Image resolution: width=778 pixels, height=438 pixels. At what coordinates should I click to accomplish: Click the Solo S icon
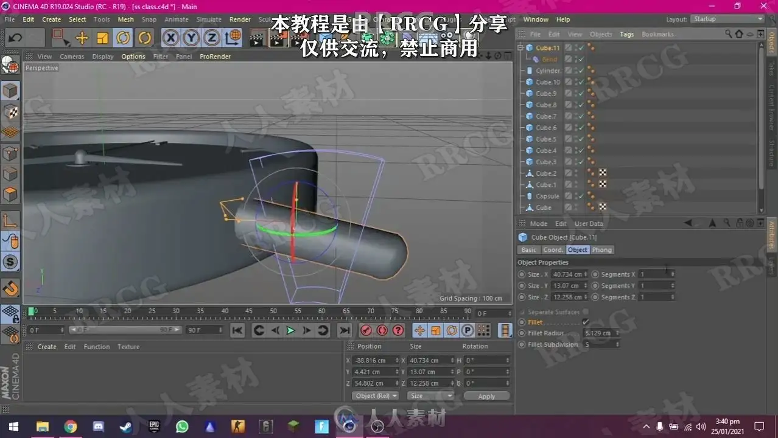10,262
